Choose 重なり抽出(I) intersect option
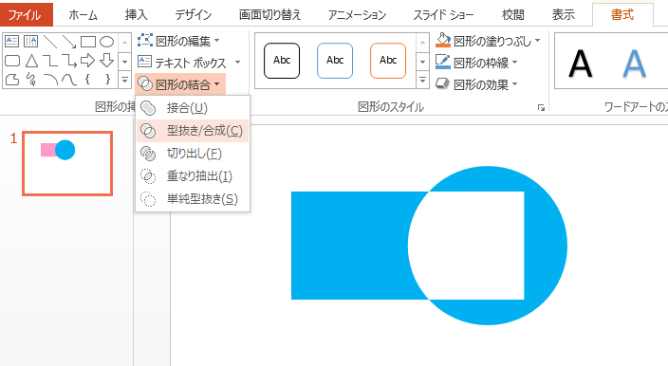This screenshot has height=366, width=668. click(193, 175)
